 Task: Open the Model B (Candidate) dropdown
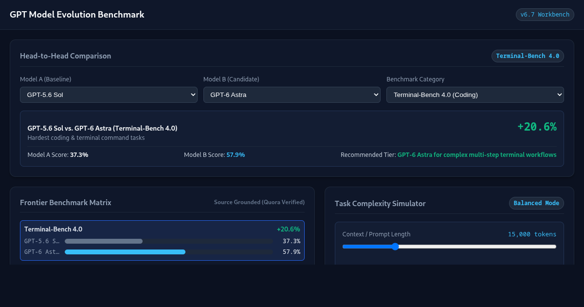click(x=292, y=95)
